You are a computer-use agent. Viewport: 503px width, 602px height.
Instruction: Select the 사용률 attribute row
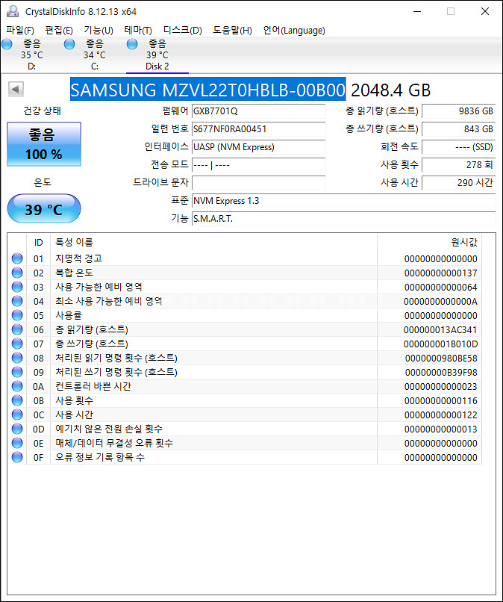[x=244, y=315]
